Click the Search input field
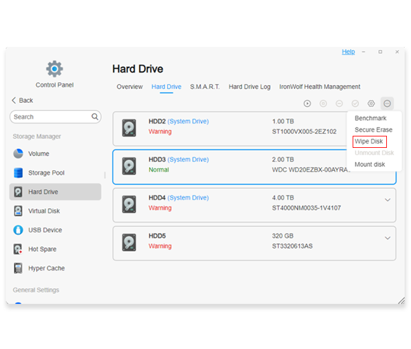Viewport: 411px width, 349px height. pyautogui.click(x=51, y=117)
